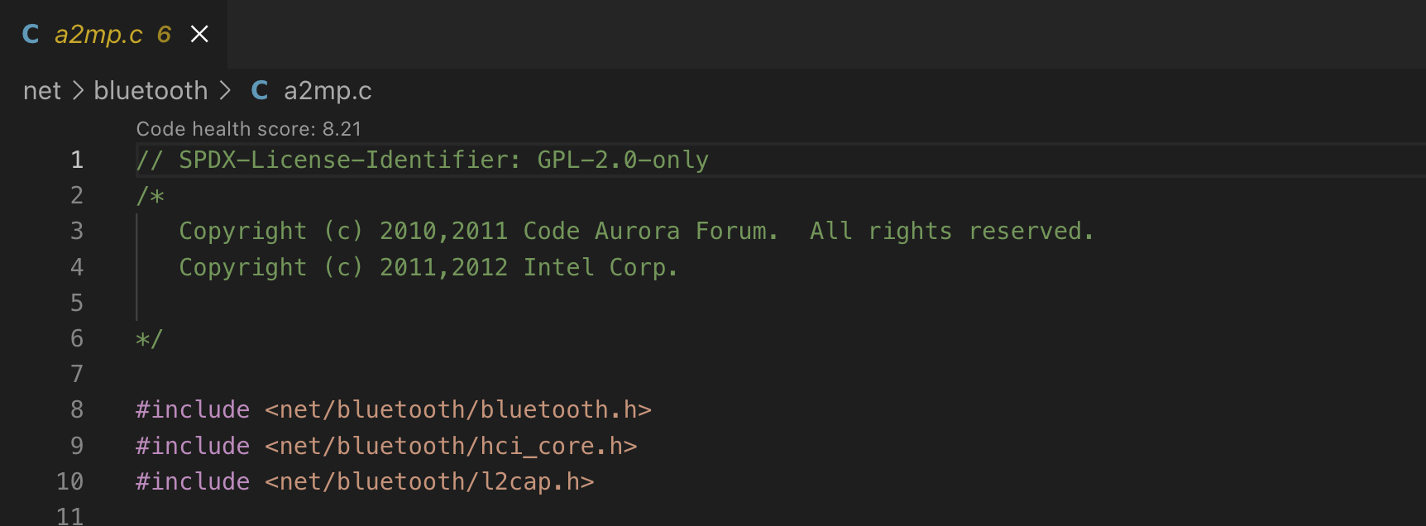The image size is (1426, 526).
Task: Click the bluetooth.h include path text
Action: [x=457, y=409]
